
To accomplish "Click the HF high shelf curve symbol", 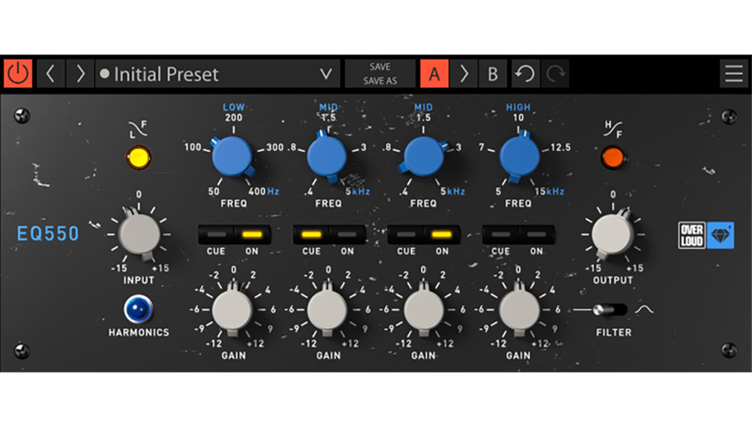I will point(613,130).
